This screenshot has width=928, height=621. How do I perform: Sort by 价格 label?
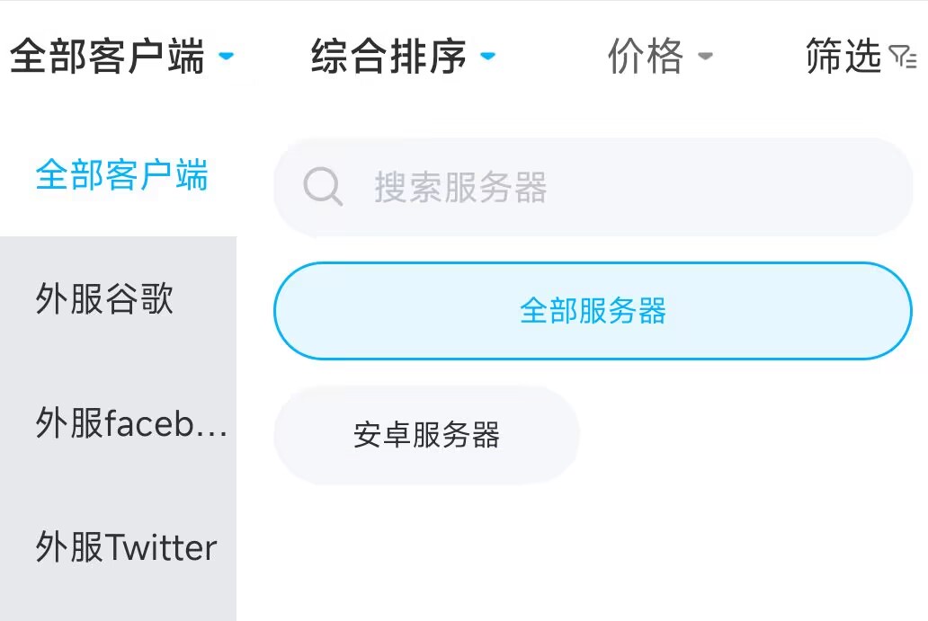coord(646,57)
